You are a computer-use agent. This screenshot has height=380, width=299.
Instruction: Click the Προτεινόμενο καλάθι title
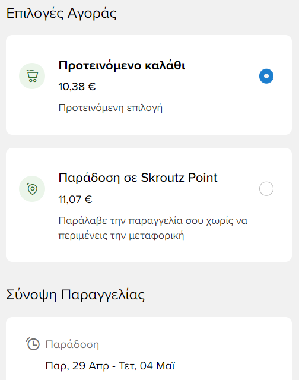tap(122, 66)
